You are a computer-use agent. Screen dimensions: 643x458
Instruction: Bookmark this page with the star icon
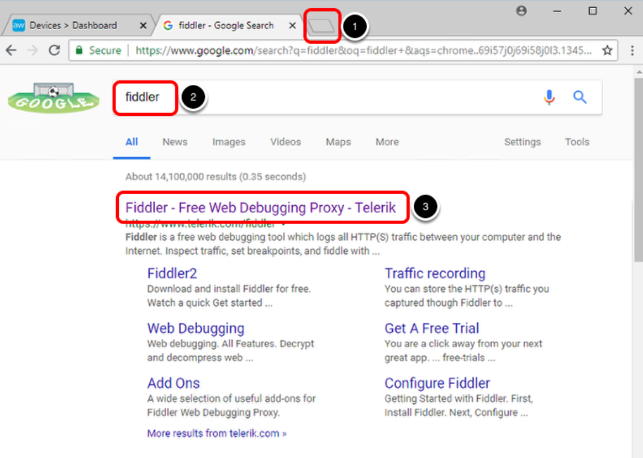pos(607,50)
